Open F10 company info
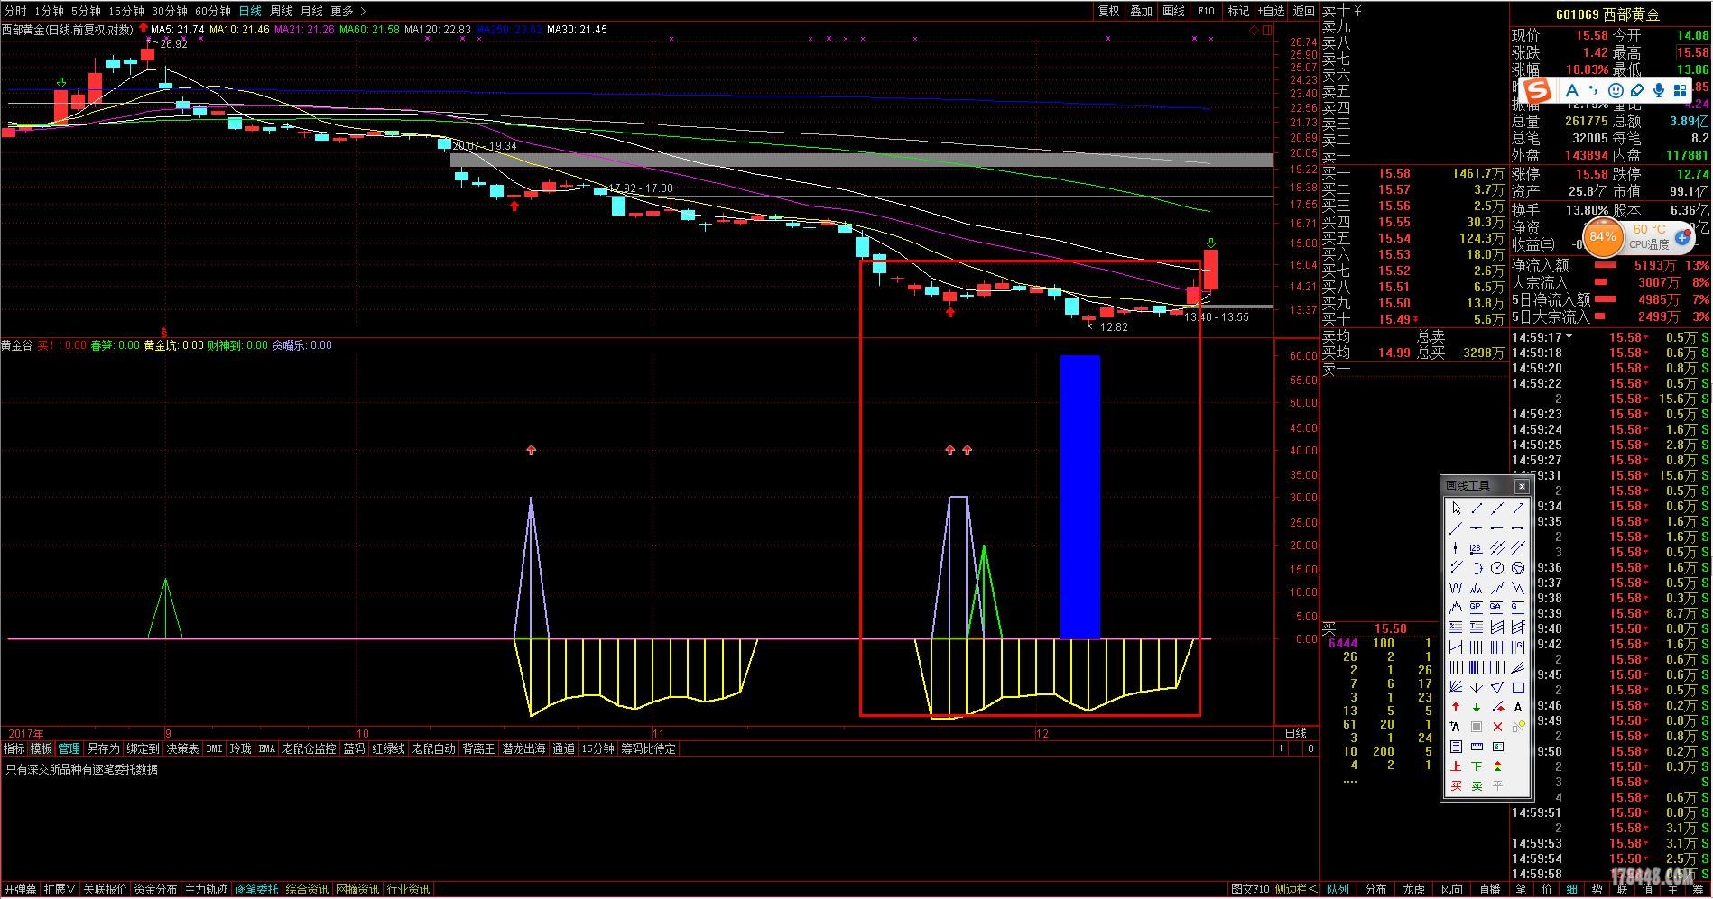The width and height of the screenshot is (1713, 899). (1206, 11)
